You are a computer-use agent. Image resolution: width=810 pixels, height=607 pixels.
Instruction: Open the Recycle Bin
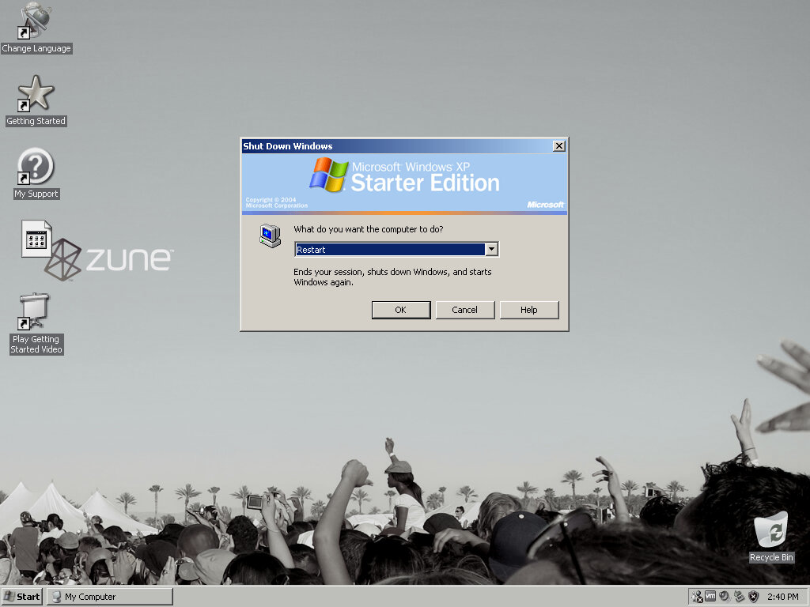click(770, 530)
